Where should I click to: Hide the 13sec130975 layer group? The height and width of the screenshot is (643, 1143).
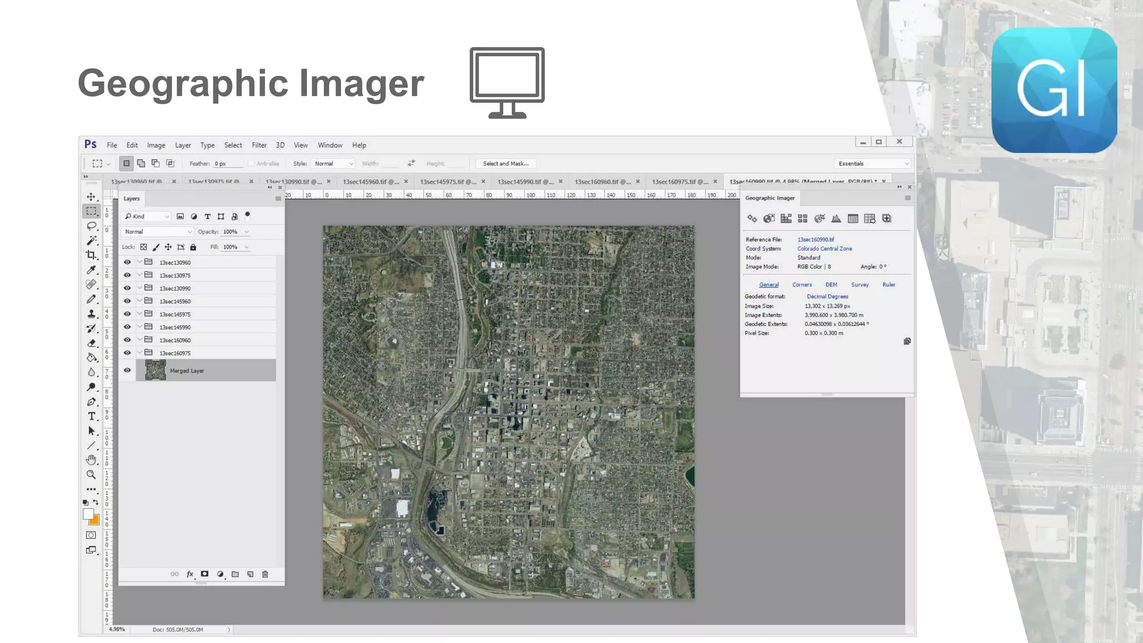127,275
